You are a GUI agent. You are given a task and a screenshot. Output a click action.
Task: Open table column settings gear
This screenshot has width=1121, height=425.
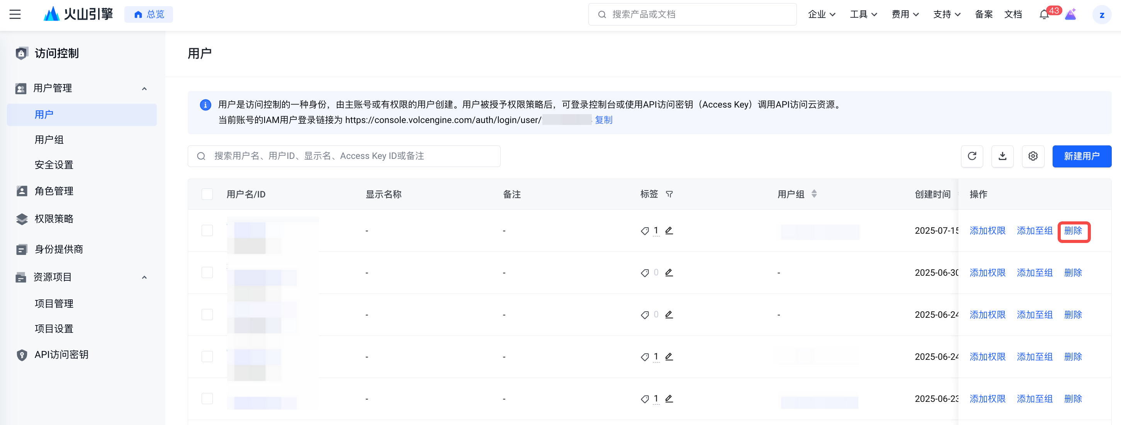(1033, 156)
